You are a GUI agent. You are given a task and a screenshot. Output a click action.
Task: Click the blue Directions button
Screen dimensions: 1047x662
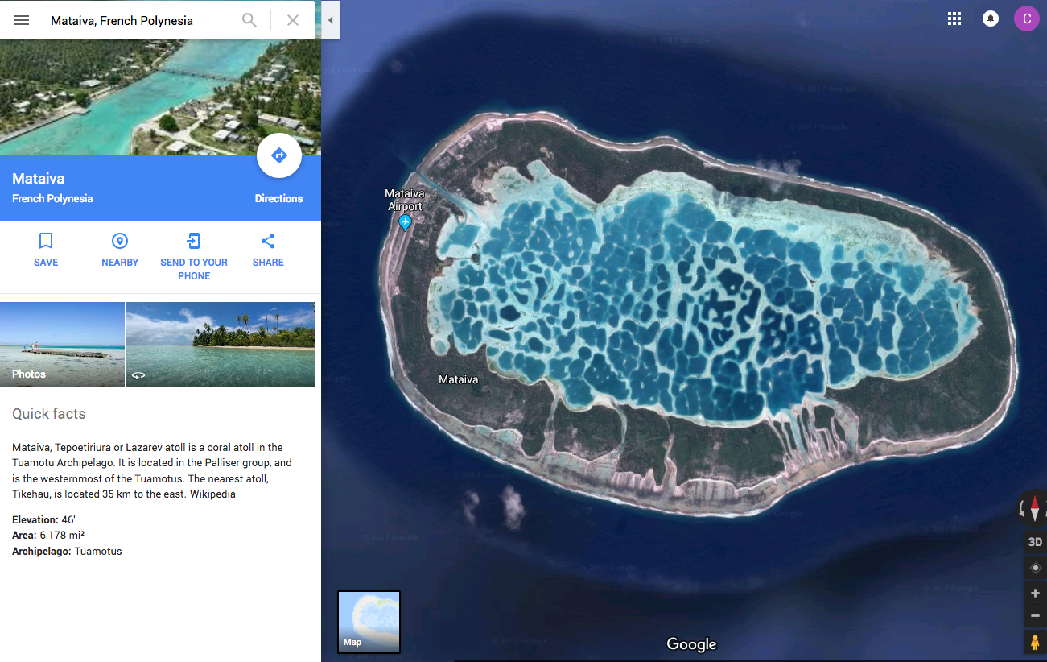point(278,156)
